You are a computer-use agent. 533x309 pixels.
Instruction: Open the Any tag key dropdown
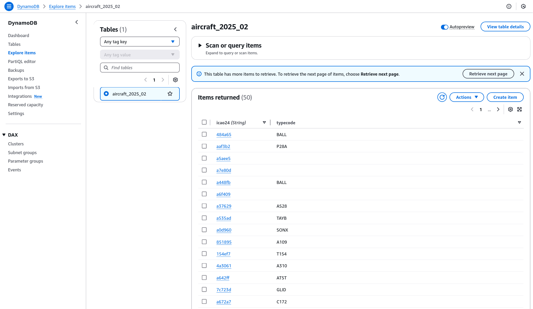(140, 41)
